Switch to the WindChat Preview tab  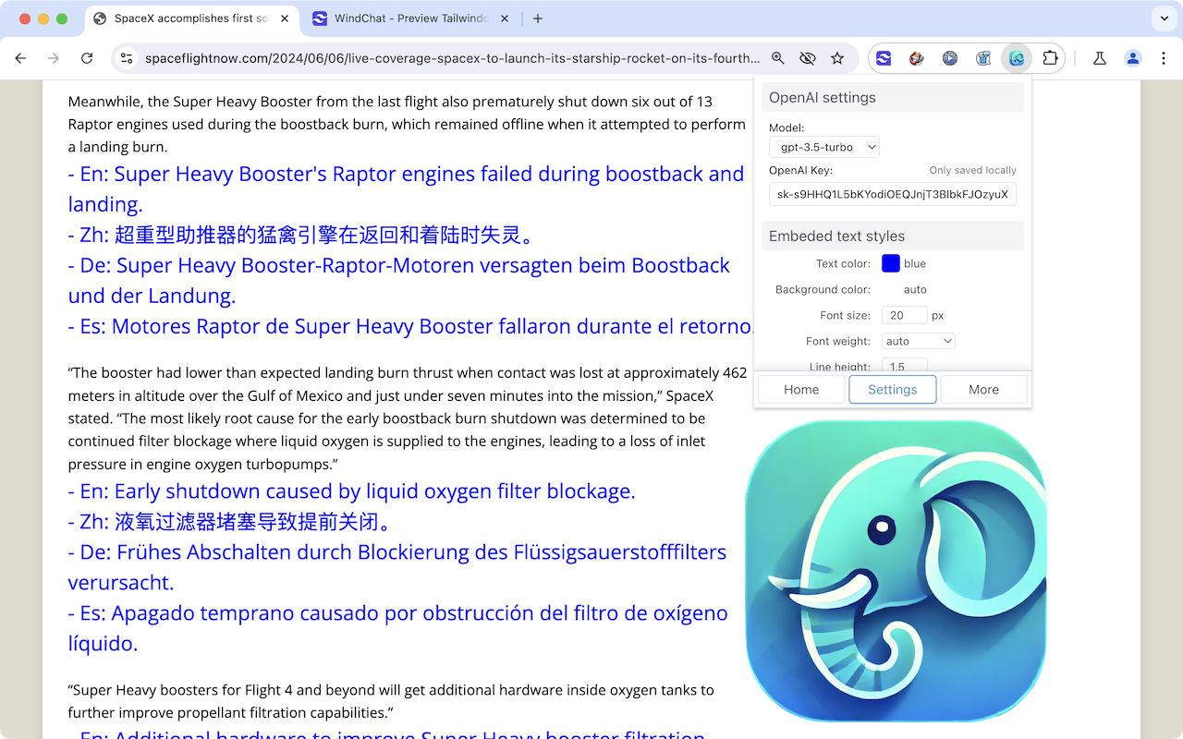click(x=410, y=18)
